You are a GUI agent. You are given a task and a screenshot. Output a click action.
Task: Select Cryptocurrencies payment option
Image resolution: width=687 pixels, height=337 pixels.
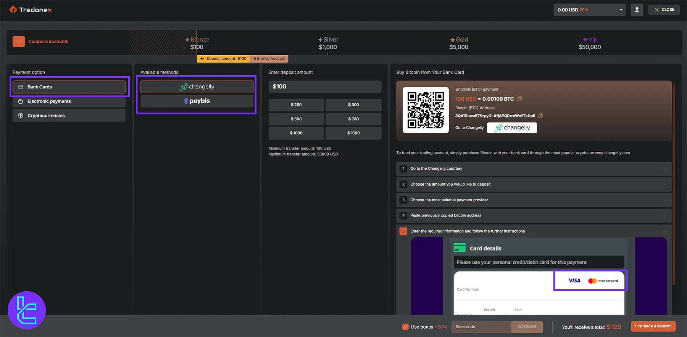pyautogui.click(x=69, y=116)
